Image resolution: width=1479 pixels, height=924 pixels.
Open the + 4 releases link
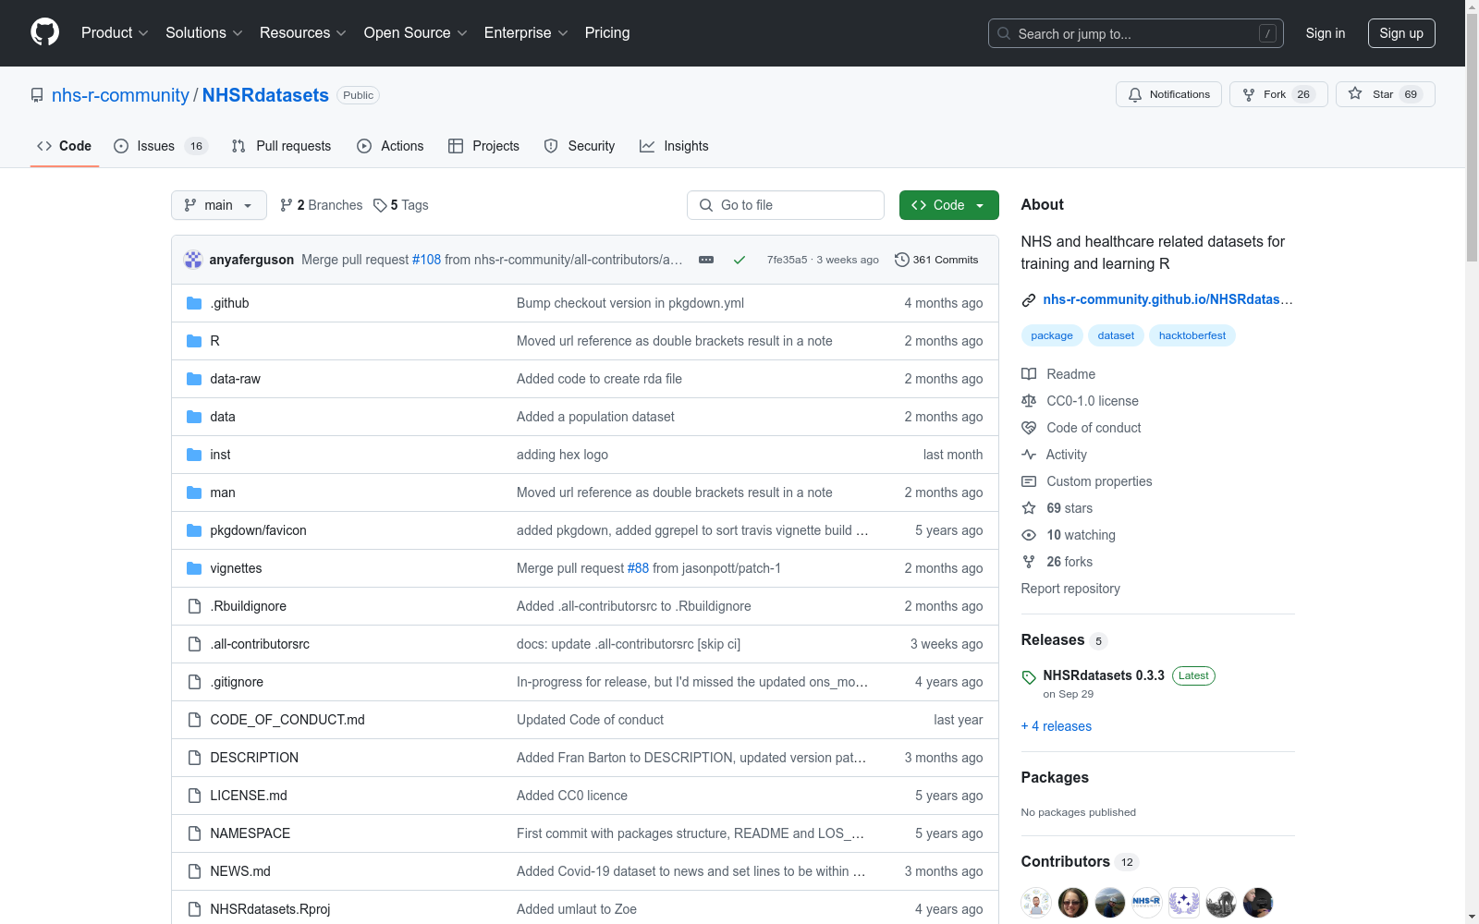[1057, 726]
